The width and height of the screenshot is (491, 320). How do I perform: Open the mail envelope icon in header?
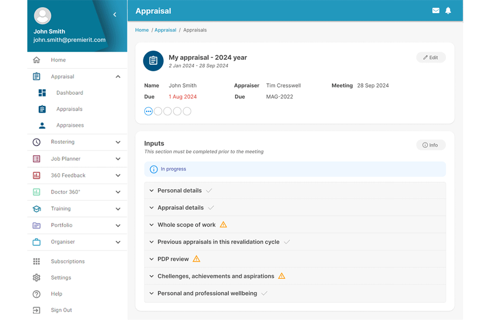pyautogui.click(x=435, y=11)
